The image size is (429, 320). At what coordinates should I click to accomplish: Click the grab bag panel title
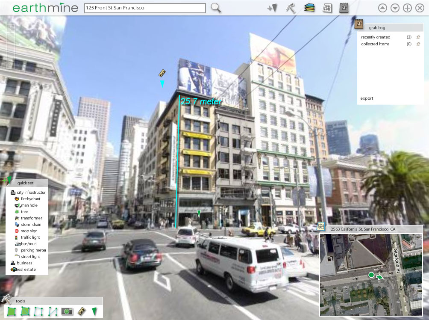coord(377,28)
